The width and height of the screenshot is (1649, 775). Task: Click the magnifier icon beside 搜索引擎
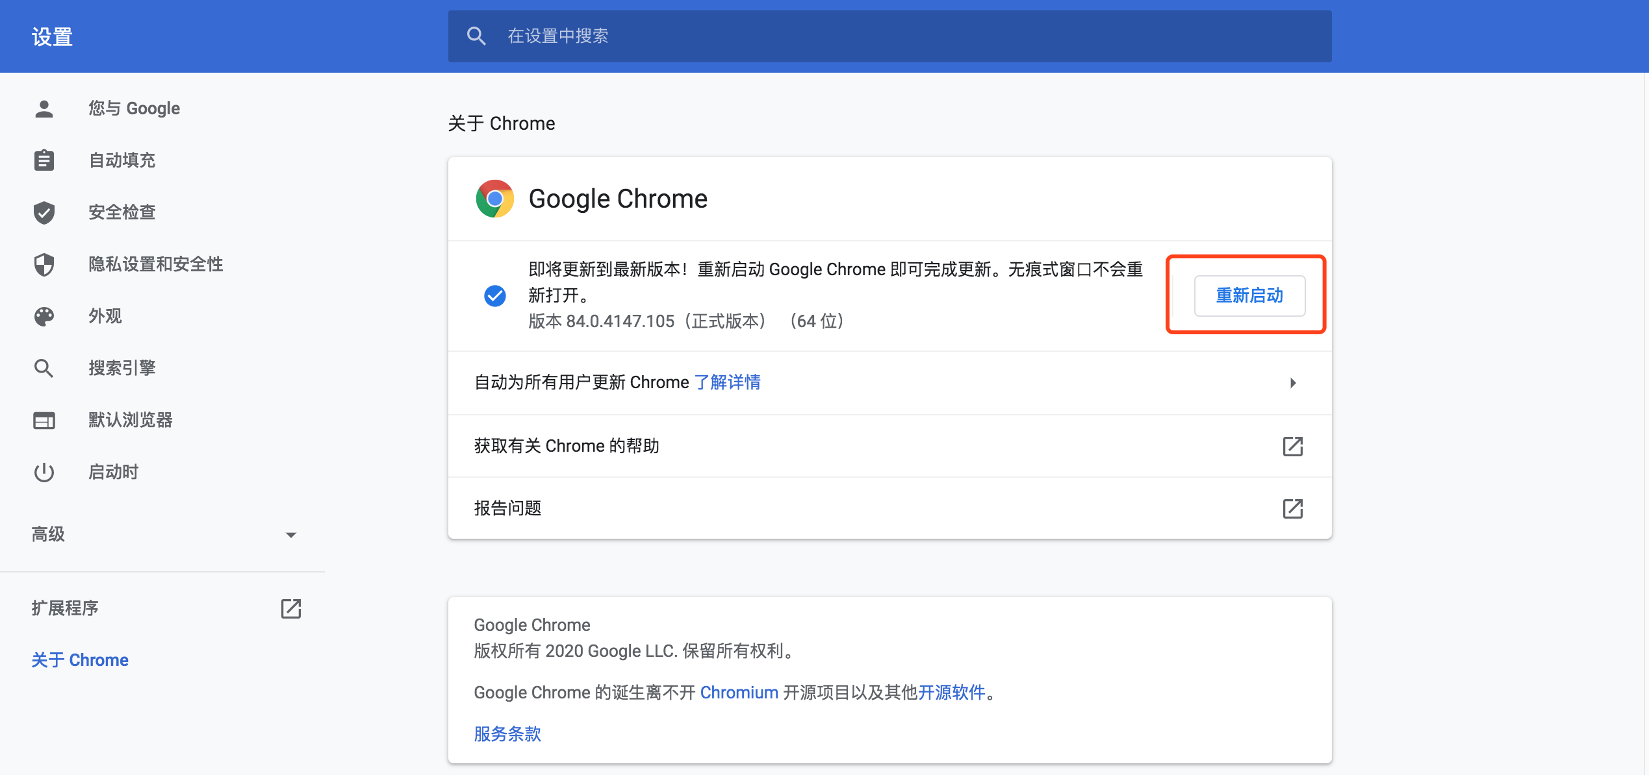point(44,368)
